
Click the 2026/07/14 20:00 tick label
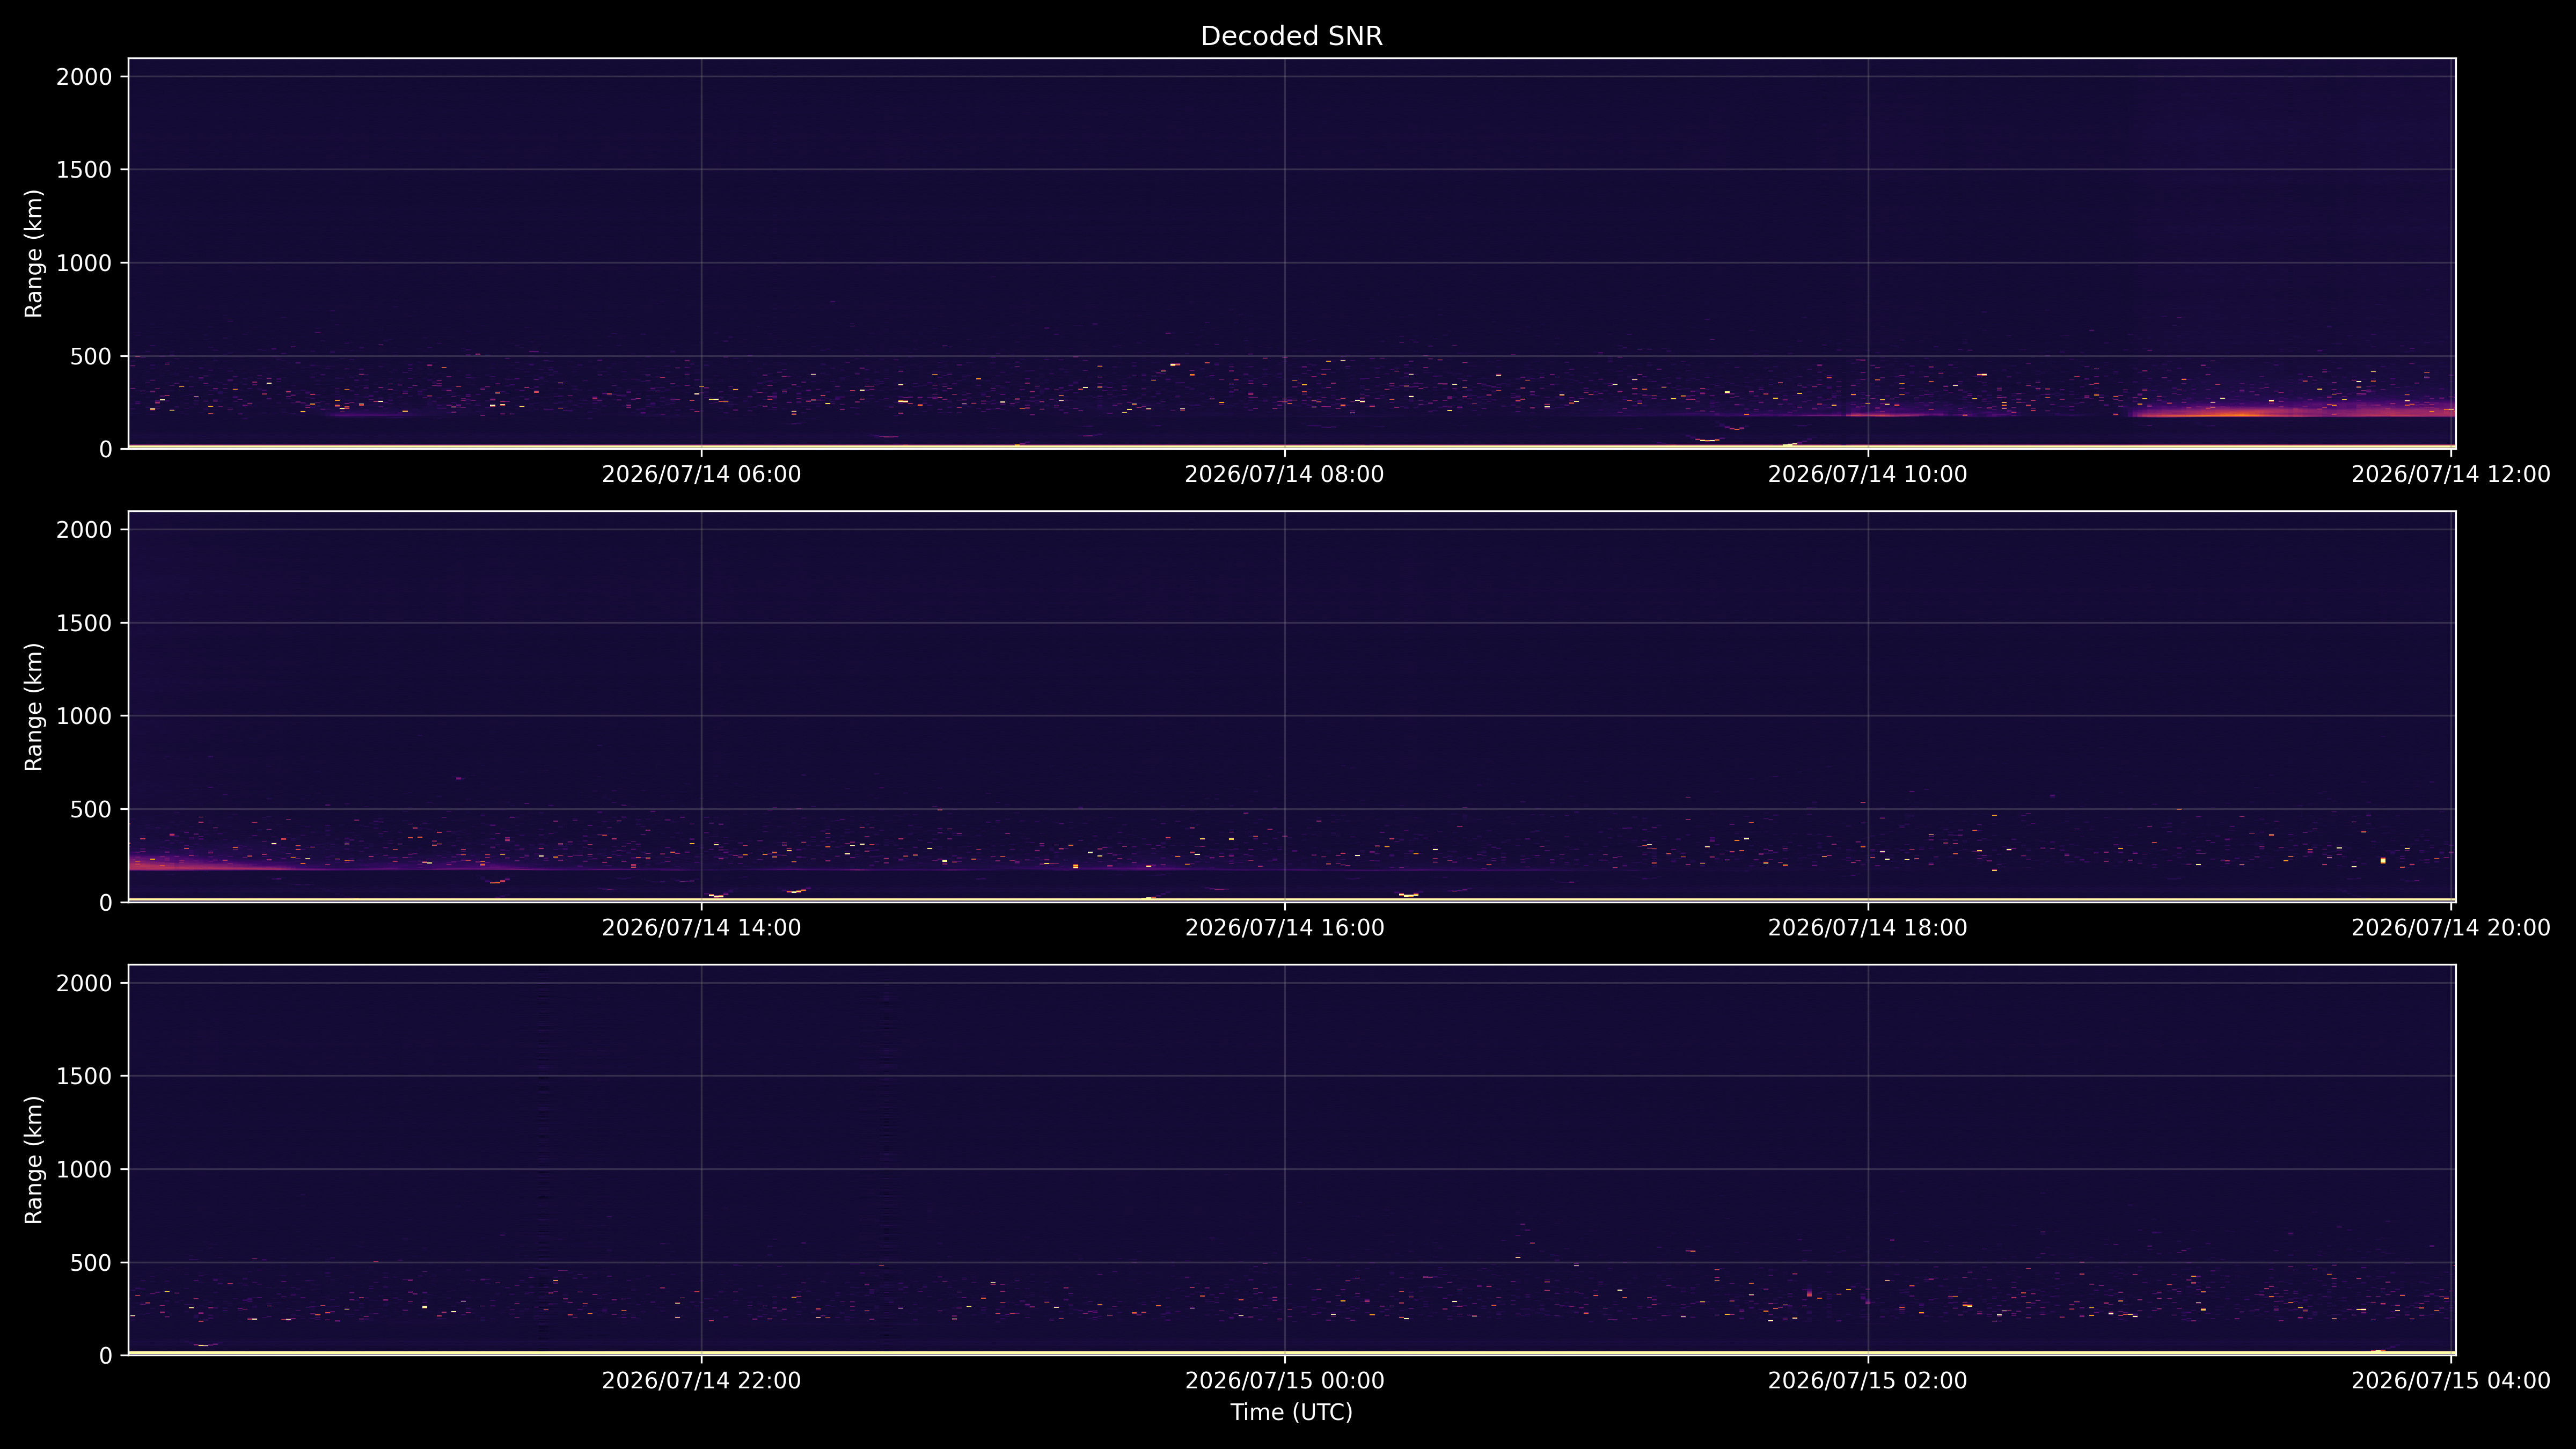coord(2450,928)
